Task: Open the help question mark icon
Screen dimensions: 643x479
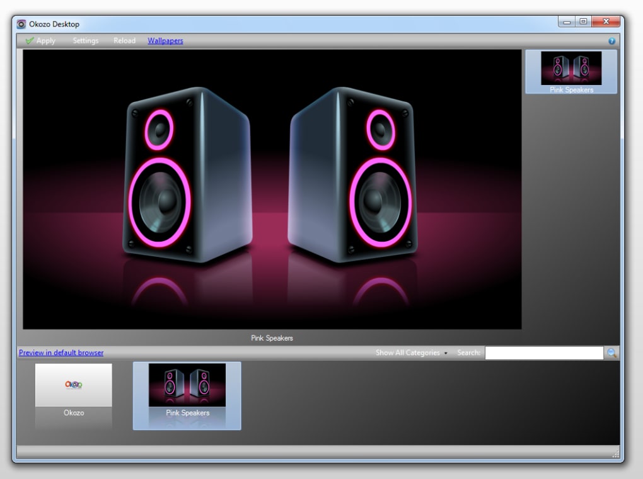Action: point(610,40)
